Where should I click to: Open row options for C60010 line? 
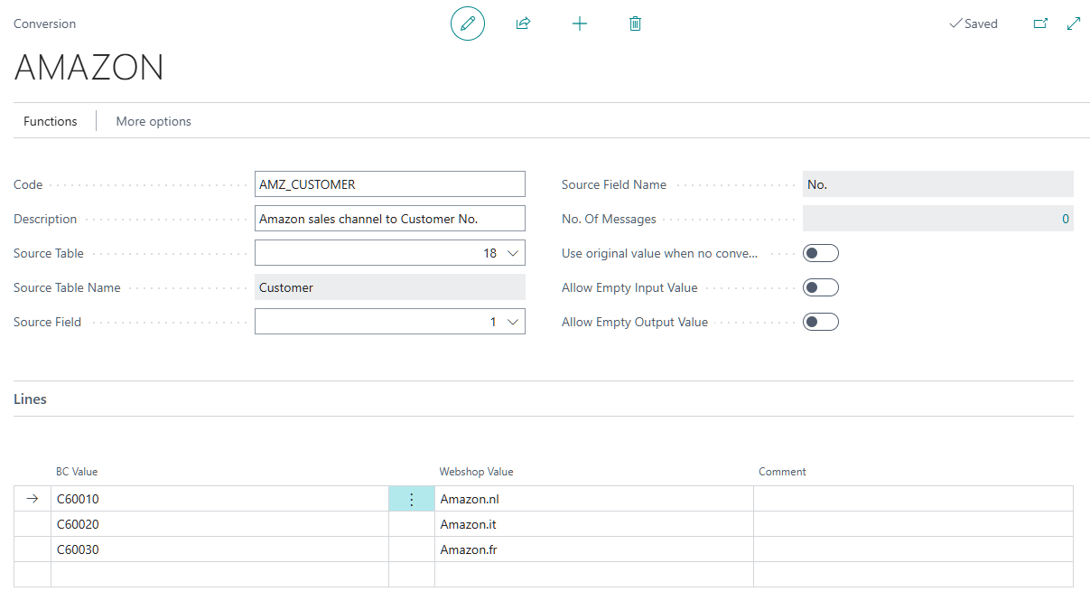[x=412, y=499]
